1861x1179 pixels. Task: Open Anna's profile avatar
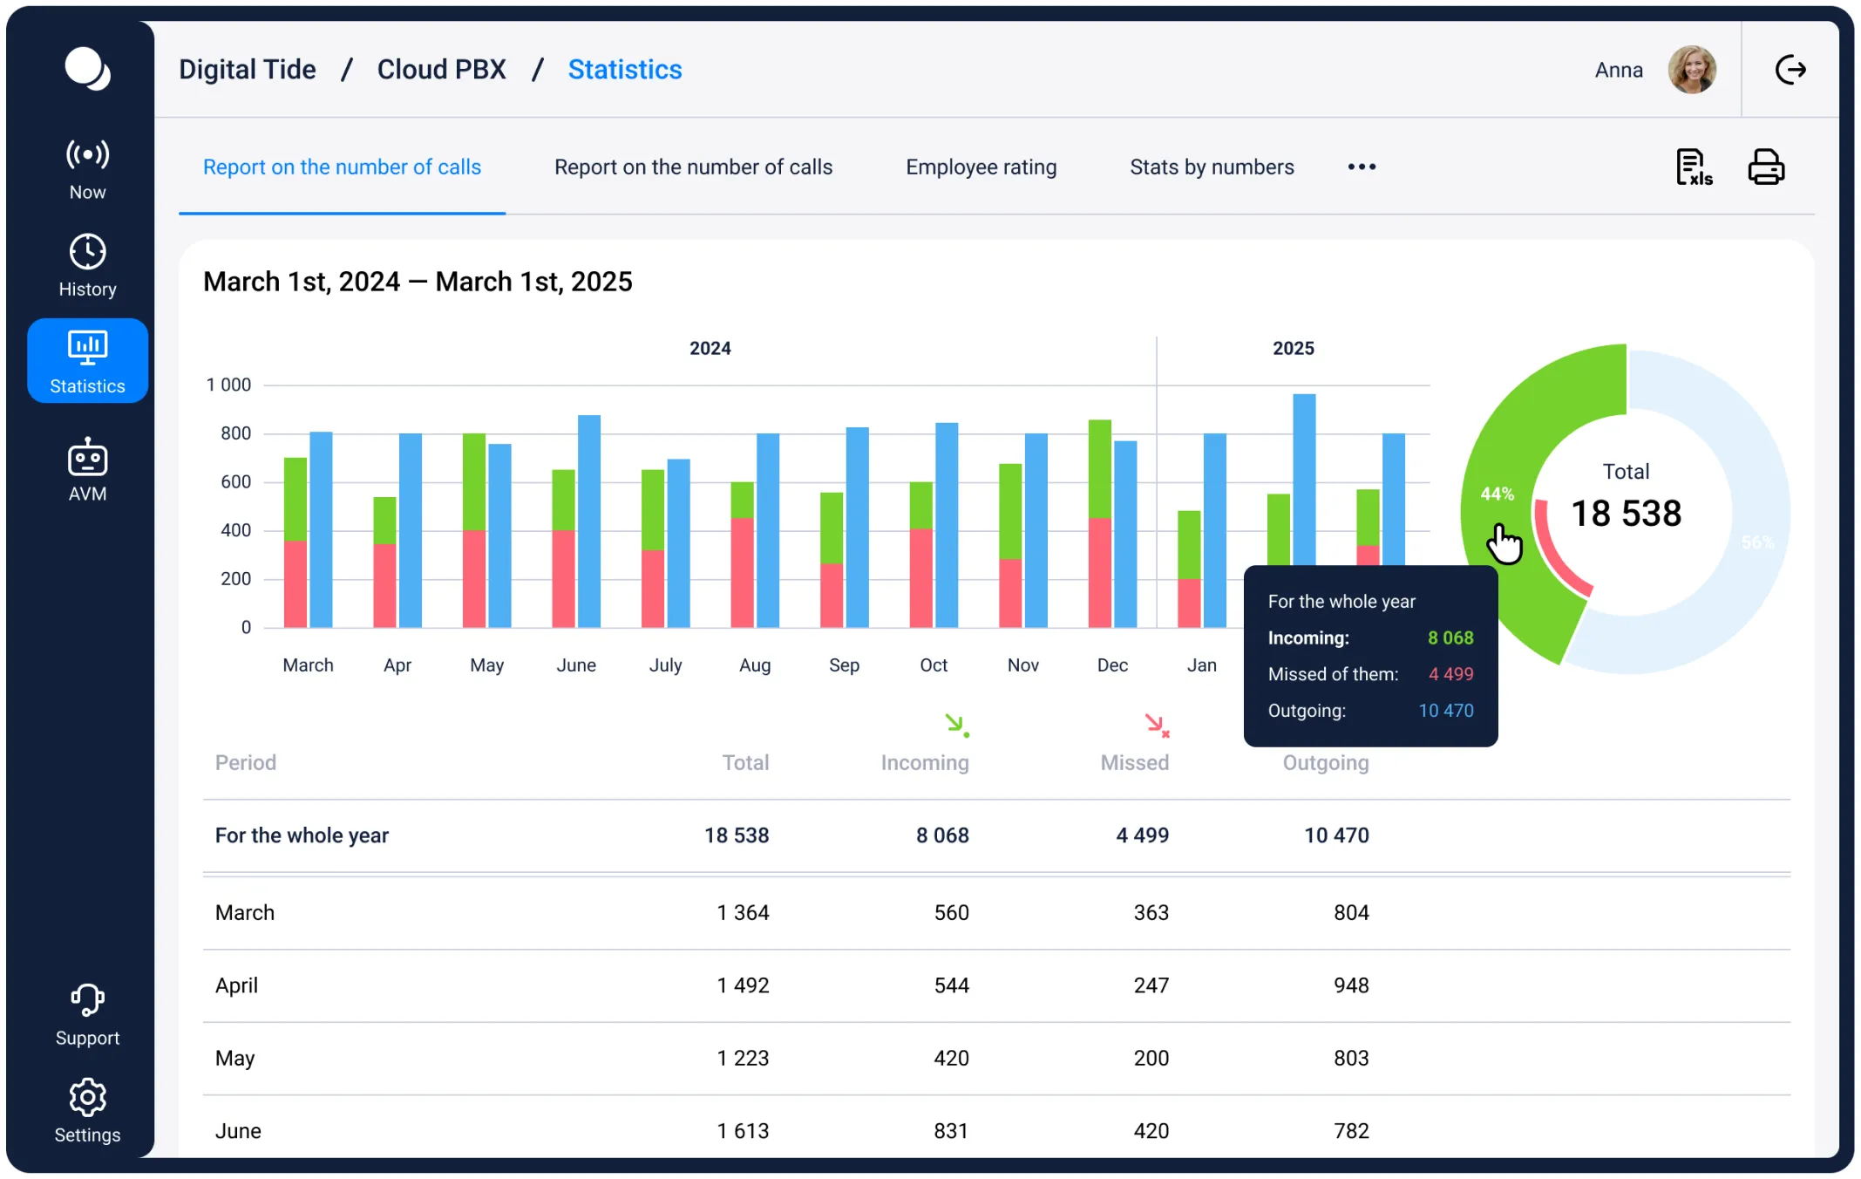point(1692,70)
